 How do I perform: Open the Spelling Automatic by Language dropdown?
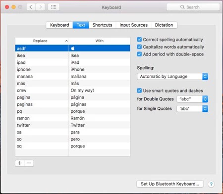click(x=172, y=77)
